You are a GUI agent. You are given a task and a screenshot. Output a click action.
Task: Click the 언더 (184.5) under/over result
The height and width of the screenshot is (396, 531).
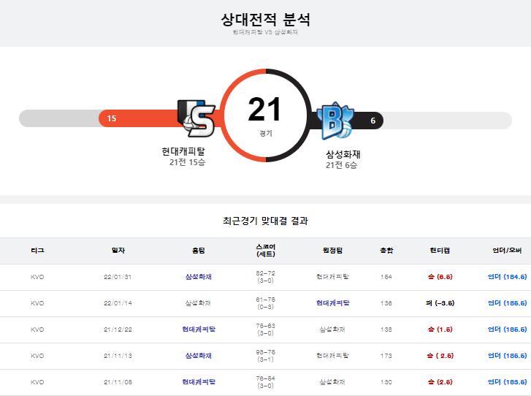(x=507, y=277)
